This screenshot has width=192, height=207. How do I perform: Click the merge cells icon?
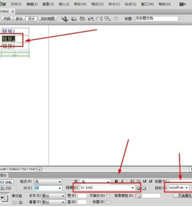[14, 202]
